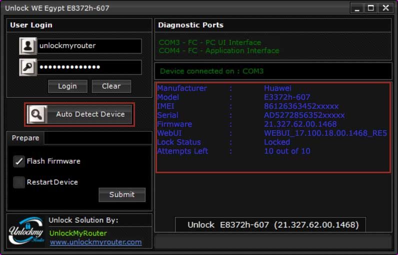
Task: Click the user profile icon beside username
Action: coord(28,46)
